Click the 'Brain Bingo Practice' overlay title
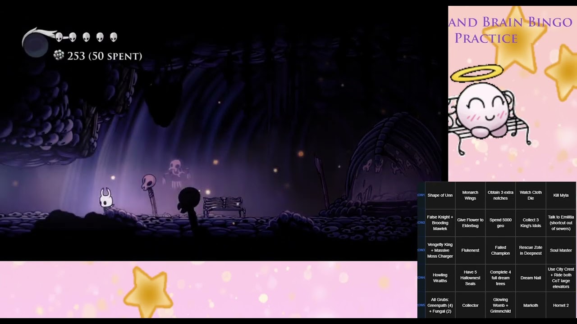This screenshot has height=324, width=577. [x=510, y=30]
